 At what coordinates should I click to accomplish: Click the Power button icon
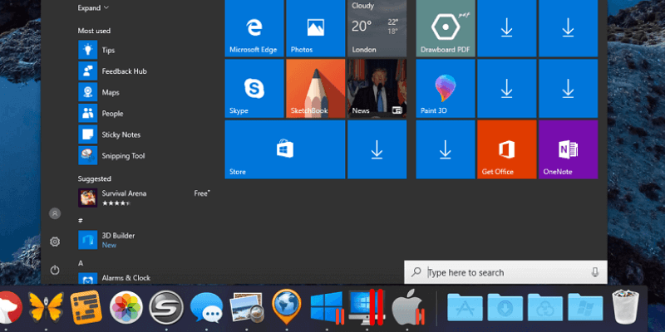pyautogui.click(x=55, y=270)
